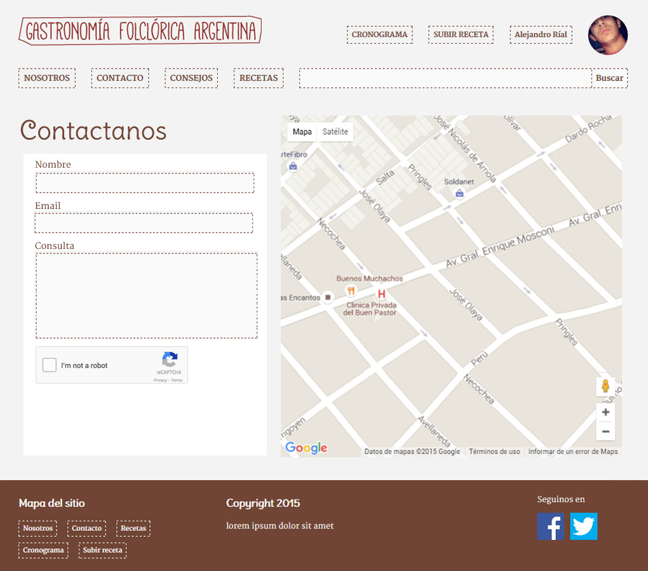Open the Recetas menu item
This screenshot has width=648, height=571.
[x=259, y=78]
